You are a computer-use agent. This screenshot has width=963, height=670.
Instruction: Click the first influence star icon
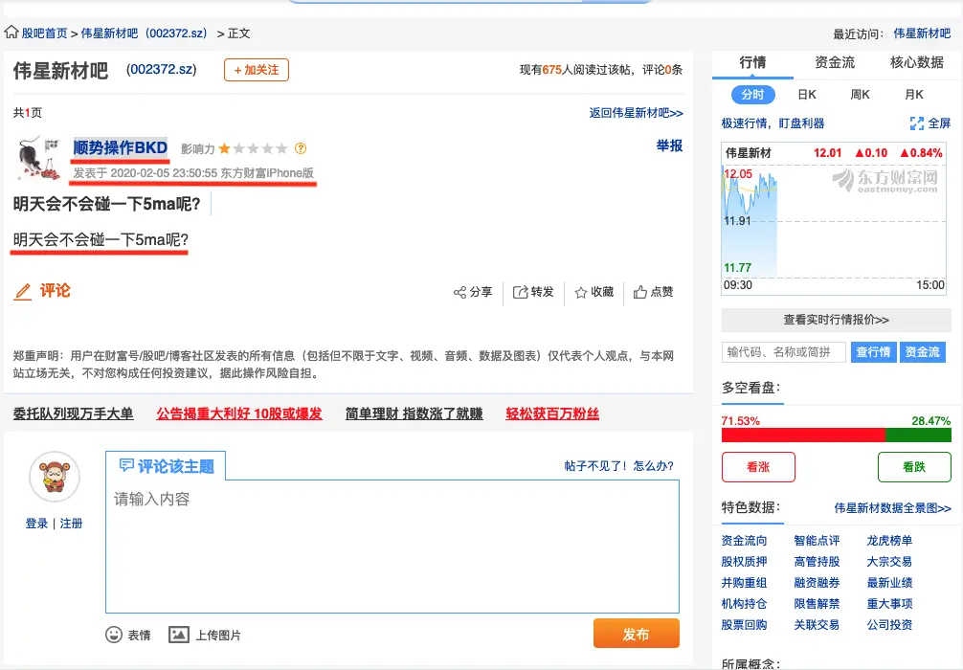pos(224,148)
